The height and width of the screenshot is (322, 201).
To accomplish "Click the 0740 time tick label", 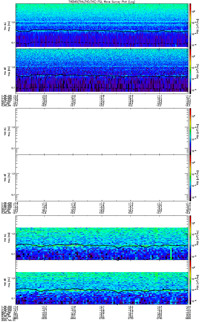I will pyautogui.click(x=159, y=318).
